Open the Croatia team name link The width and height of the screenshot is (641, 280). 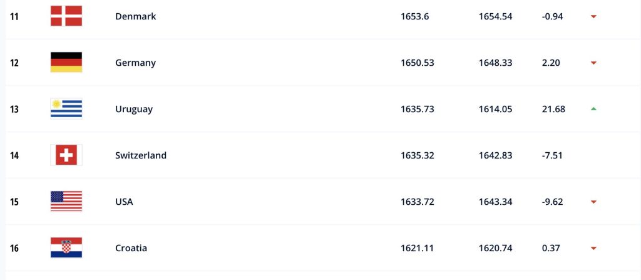pos(131,248)
